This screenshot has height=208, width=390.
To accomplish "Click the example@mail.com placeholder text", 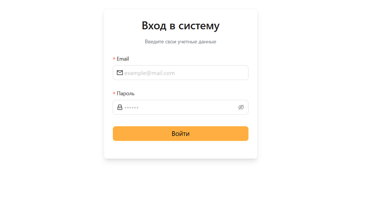I will point(149,73).
